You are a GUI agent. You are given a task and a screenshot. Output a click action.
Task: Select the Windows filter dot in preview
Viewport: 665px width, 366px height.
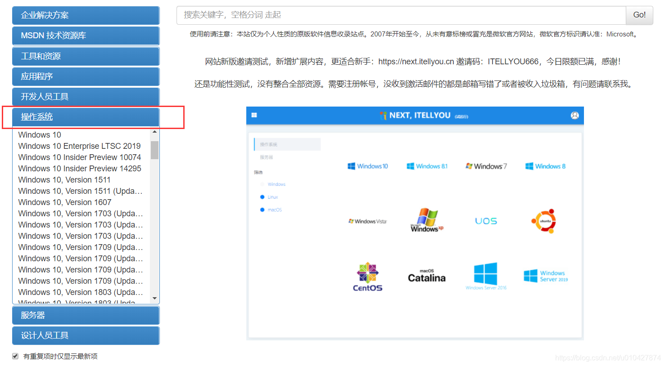[262, 184]
